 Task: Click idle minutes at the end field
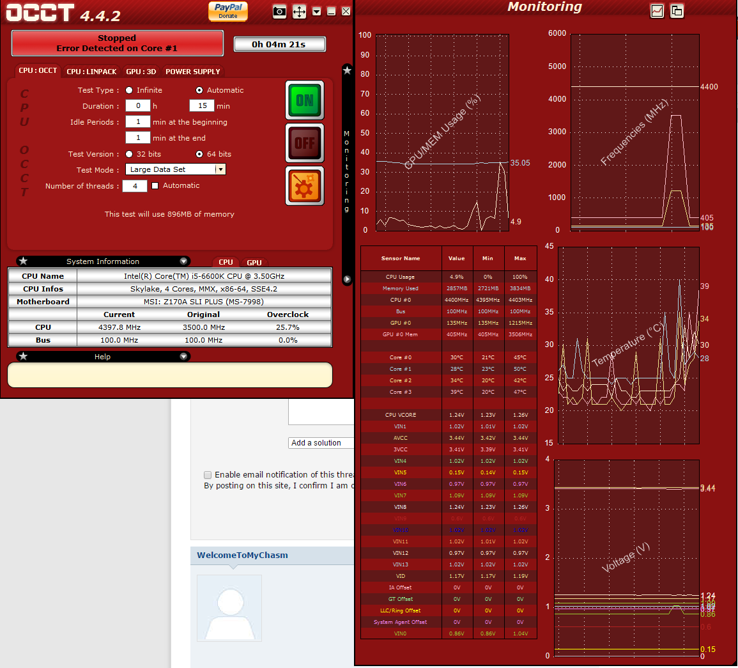pos(138,138)
